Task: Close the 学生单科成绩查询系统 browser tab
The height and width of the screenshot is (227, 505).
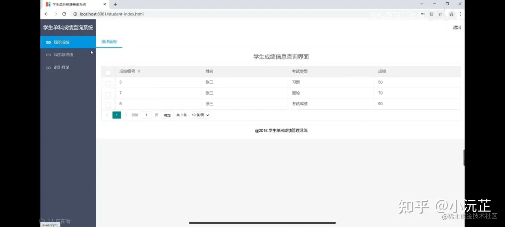Action: 105,4
